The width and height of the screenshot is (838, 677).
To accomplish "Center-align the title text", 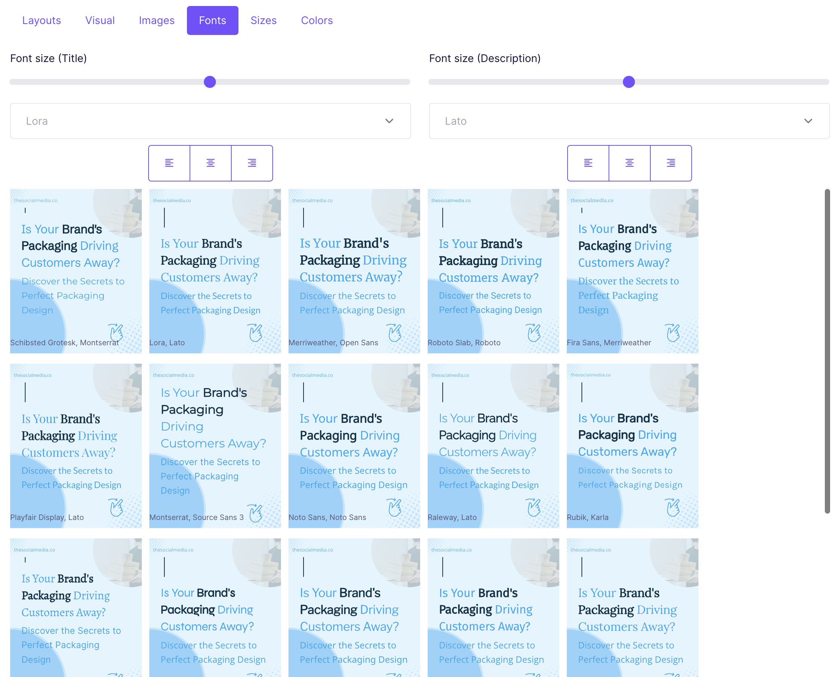I will (x=210, y=163).
